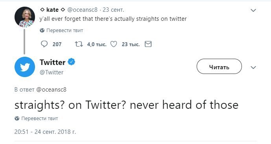Click the envelope direct message icon
This screenshot has width=271, height=144.
(x=148, y=44)
